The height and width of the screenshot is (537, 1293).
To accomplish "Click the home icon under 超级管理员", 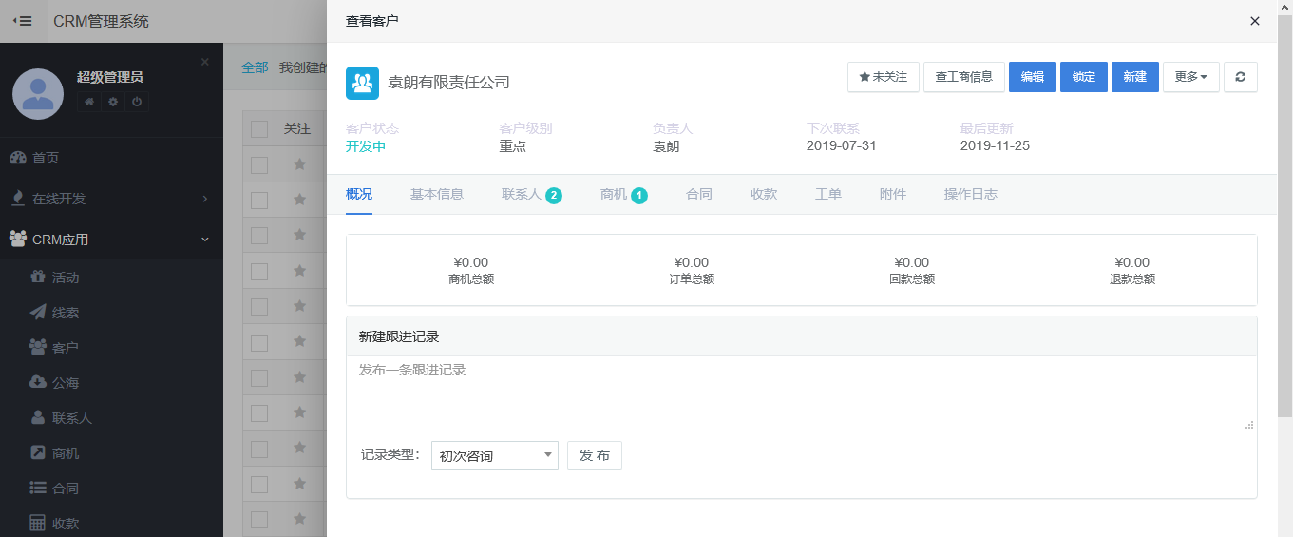I will pos(89,102).
